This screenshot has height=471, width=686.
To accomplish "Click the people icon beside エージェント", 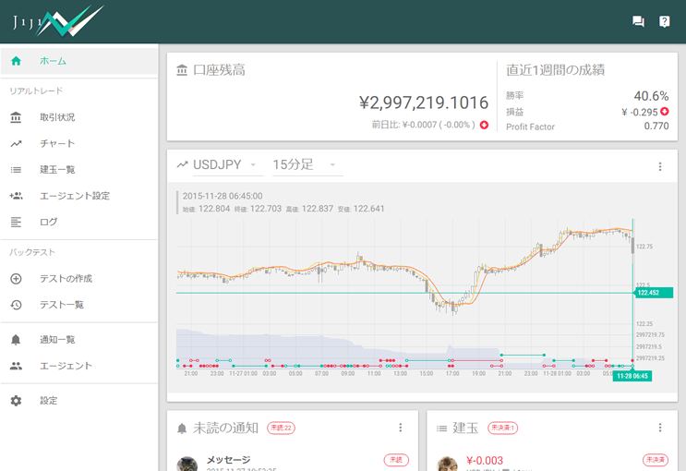I will tap(16, 366).
